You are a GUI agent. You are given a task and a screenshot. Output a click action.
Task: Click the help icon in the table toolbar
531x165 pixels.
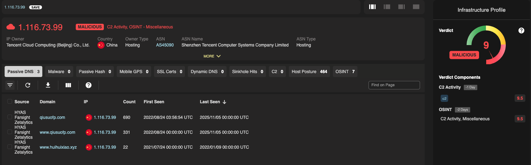89,85
